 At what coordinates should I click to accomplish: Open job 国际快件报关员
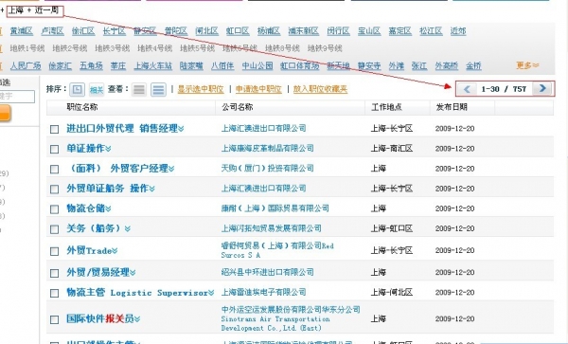coord(100,319)
